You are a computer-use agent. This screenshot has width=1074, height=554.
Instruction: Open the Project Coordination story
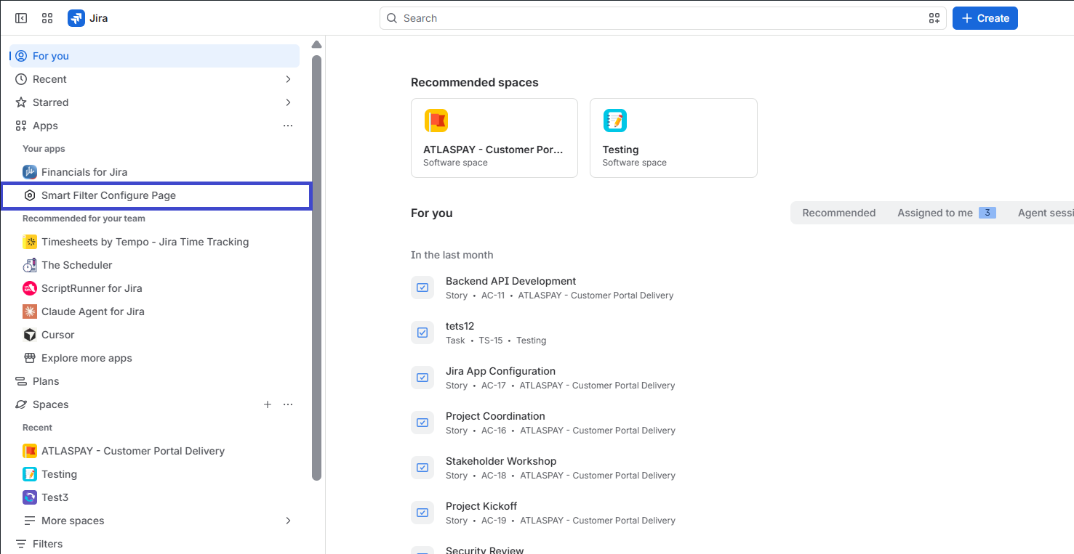495,416
